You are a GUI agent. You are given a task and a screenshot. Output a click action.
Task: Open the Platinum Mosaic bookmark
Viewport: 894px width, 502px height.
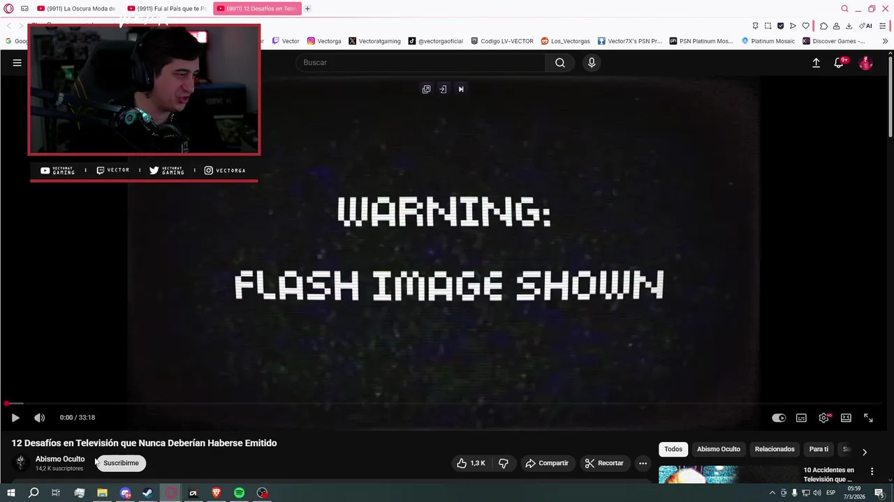coord(768,41)
